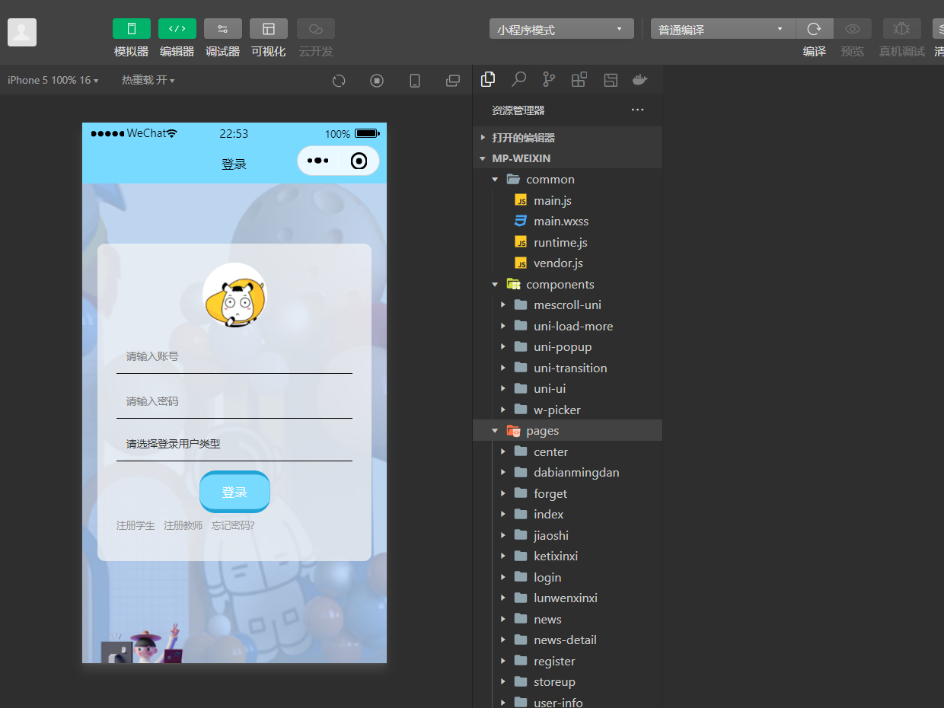This screenshot has width=944, height=708.
Task: Toggle the simulator panel button
Action: (x=132, y=29)
